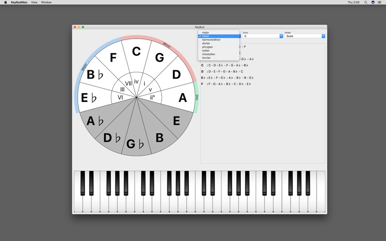The image size is (386, 241).
Task: Select the E♭ scale row in list
Action: [x=227, y=78]
